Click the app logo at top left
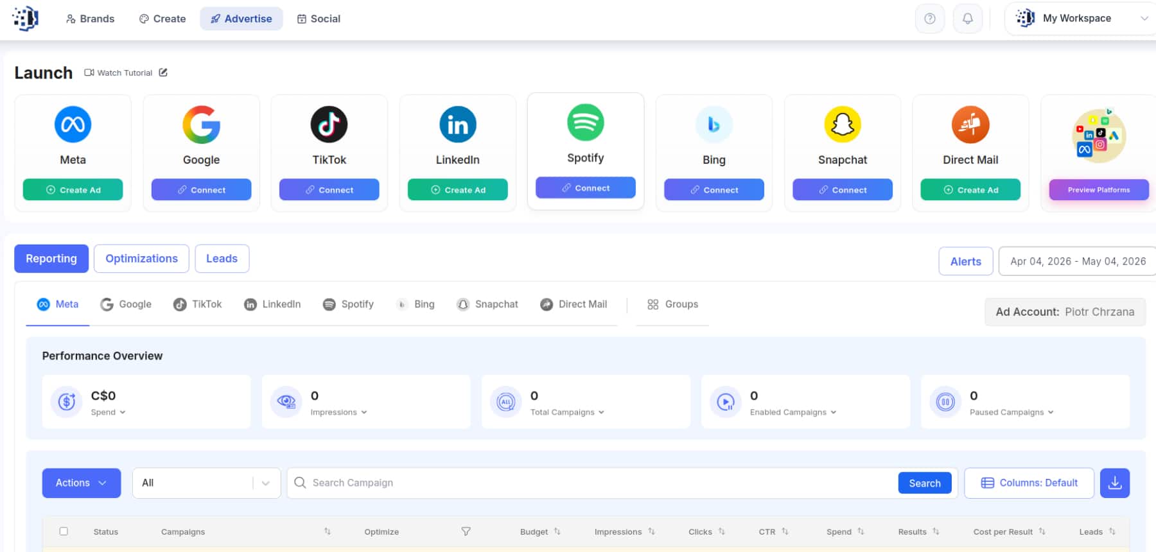The image size is (1156, 552). (x=26, y=19)
